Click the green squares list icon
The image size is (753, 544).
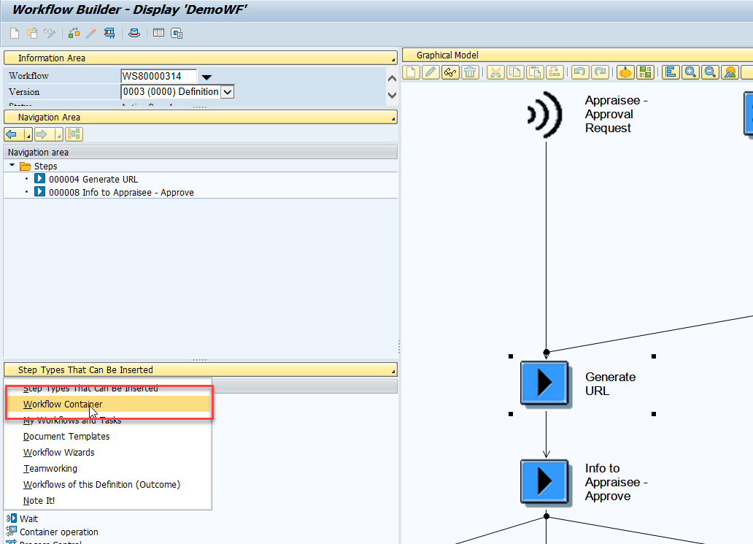tap(645, 72)
